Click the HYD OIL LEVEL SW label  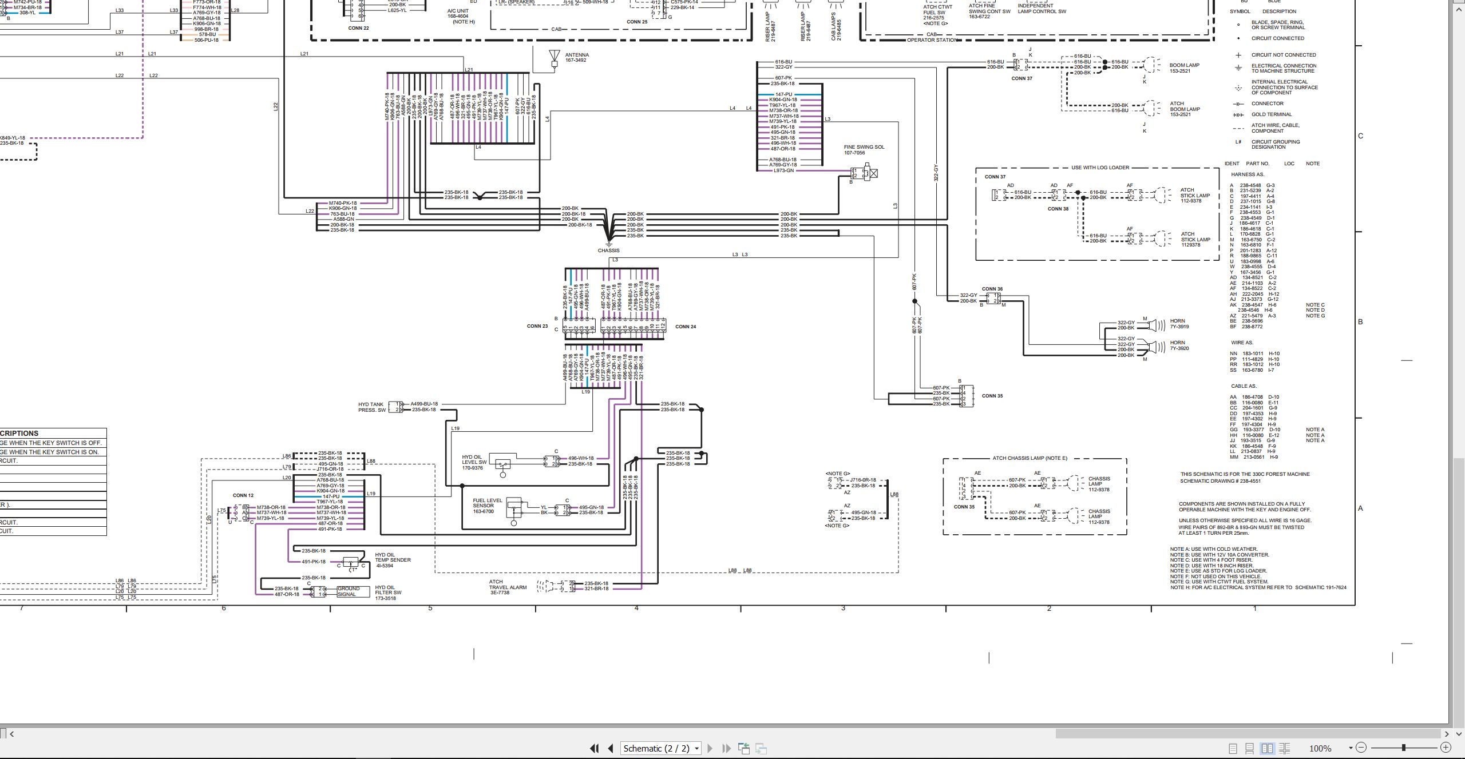[474, 462]
